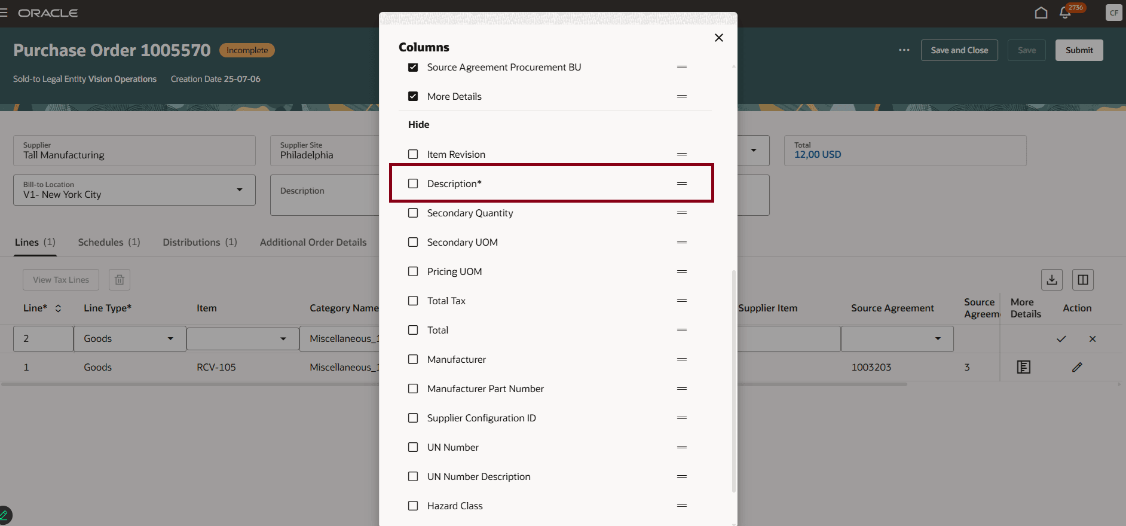
Task: Open the CF user profile avatar
Action: (x=1114, y=13)
